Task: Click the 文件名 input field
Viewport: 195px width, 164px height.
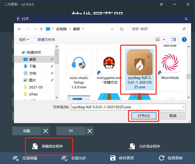Action: point(128,107)
